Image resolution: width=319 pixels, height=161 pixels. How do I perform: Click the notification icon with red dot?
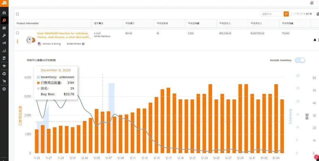312,3
